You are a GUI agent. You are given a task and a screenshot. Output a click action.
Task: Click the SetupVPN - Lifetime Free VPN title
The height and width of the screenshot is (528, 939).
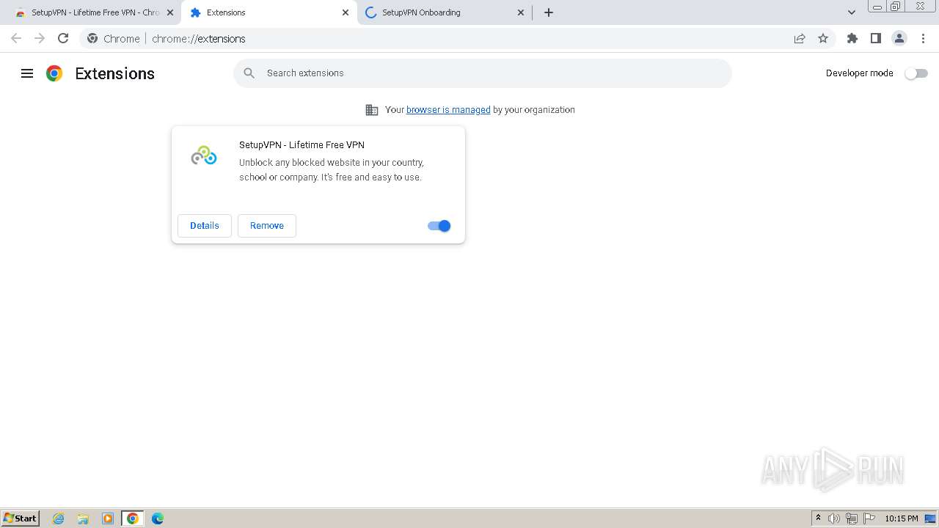[302, 145]
